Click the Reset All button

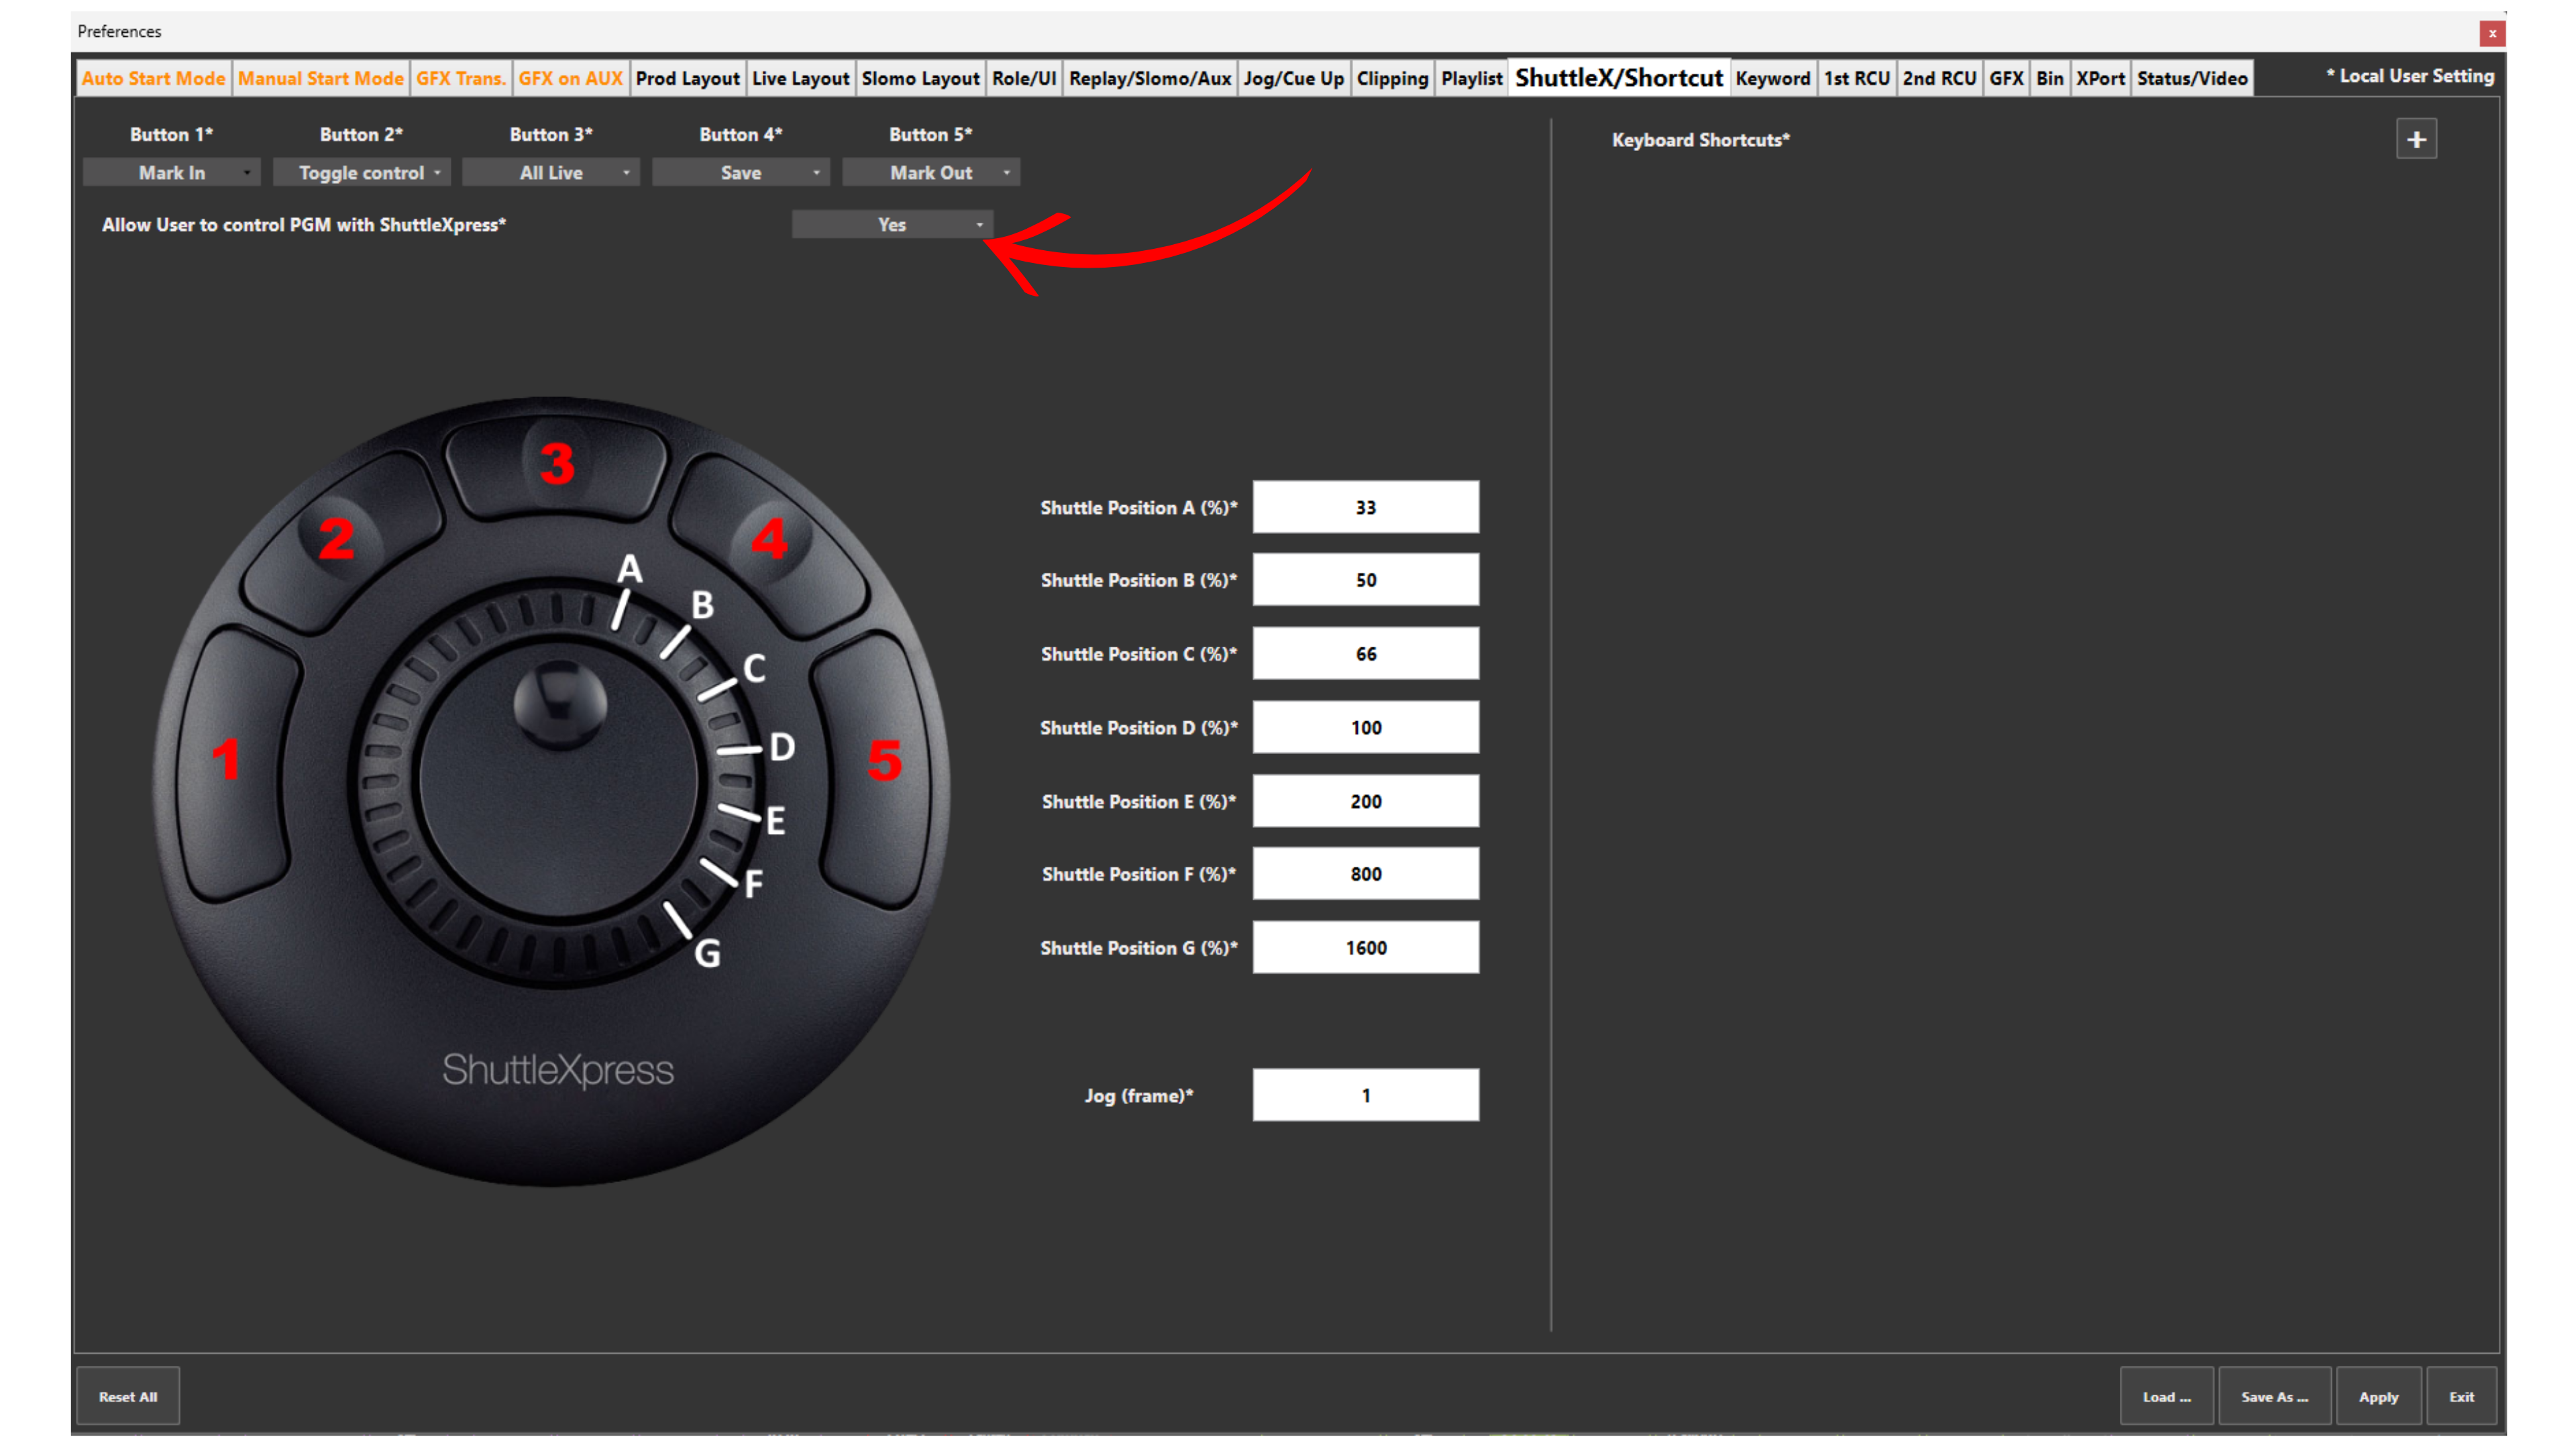click(x=128, y=1397)
